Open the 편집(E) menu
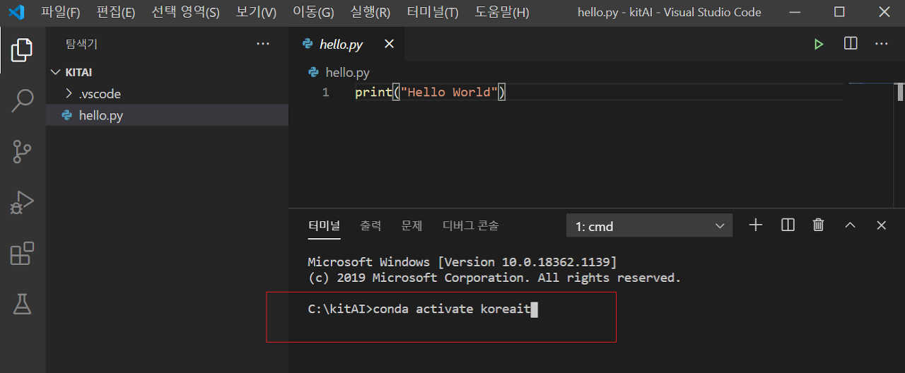Viewport: 905px width, 373px height. pos(115,12)
